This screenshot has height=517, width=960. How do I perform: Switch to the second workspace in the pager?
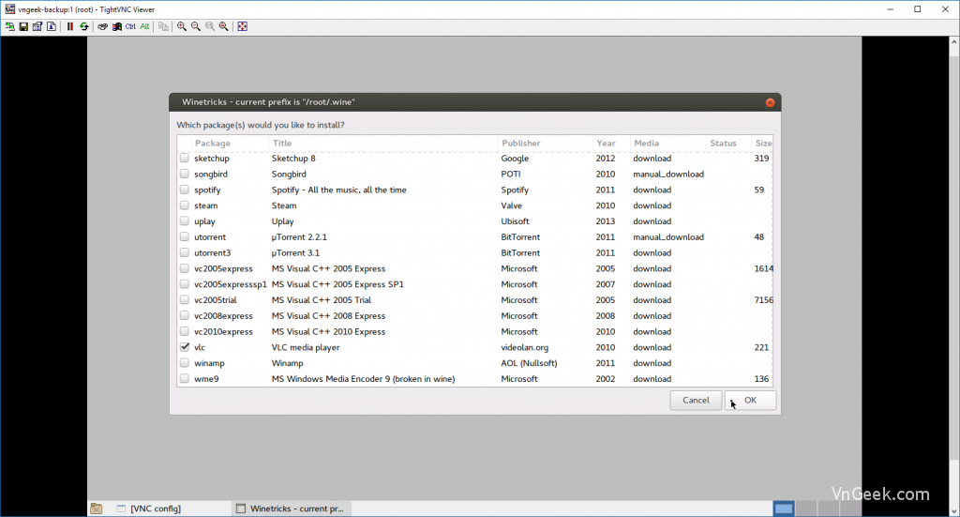click(805, 509)
